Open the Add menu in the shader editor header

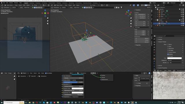point(39,73)
